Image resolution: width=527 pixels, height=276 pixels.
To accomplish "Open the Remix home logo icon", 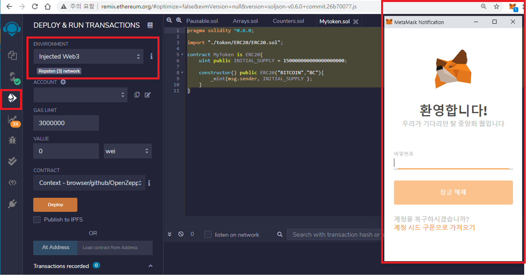I will click(12, 29).
